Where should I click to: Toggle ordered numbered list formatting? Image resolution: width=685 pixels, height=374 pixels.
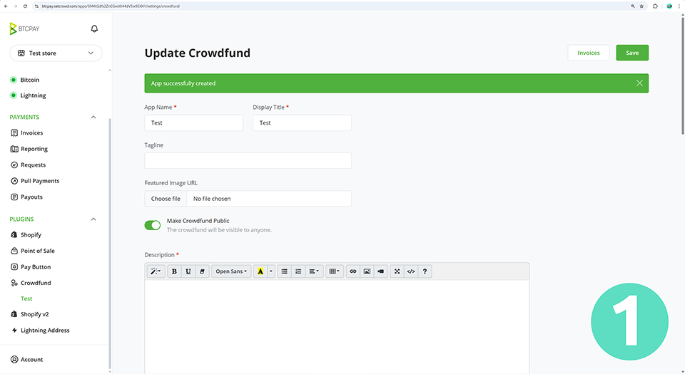(298, 271)
